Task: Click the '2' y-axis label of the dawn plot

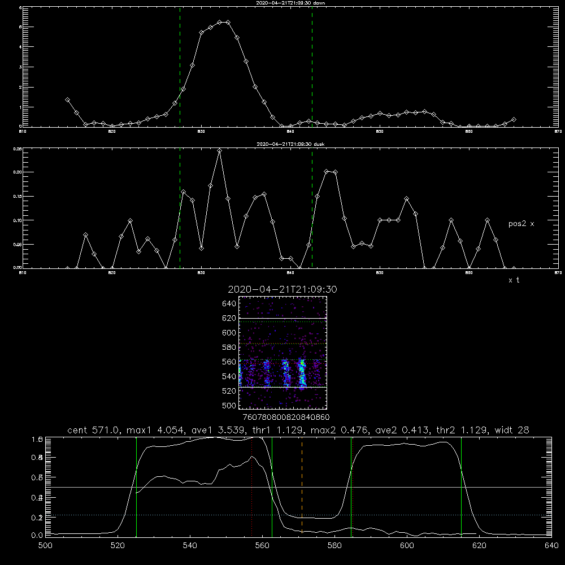Action: tap(20, 87)
